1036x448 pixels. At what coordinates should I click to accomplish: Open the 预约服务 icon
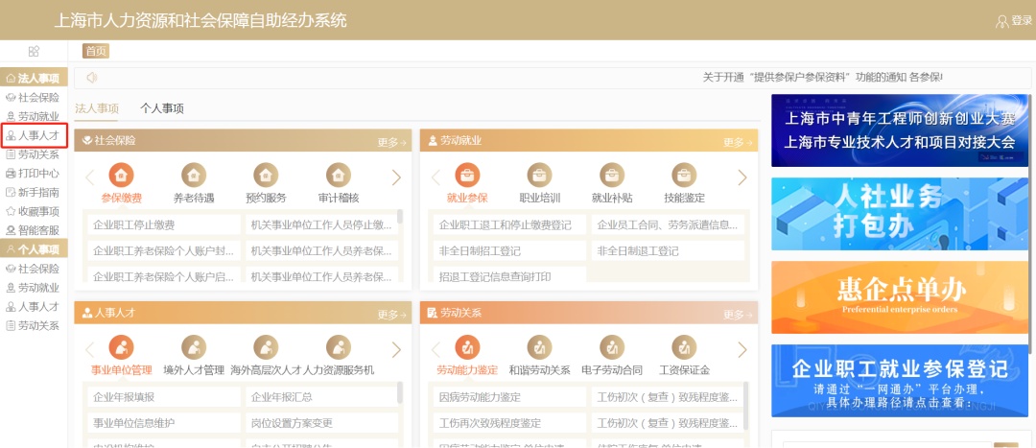click(x=266, y=177)
